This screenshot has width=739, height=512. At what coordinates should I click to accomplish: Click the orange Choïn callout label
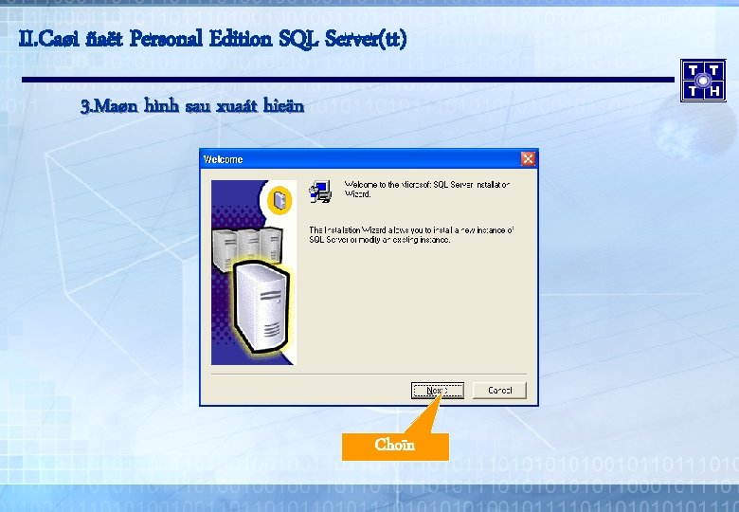point(395,446)
